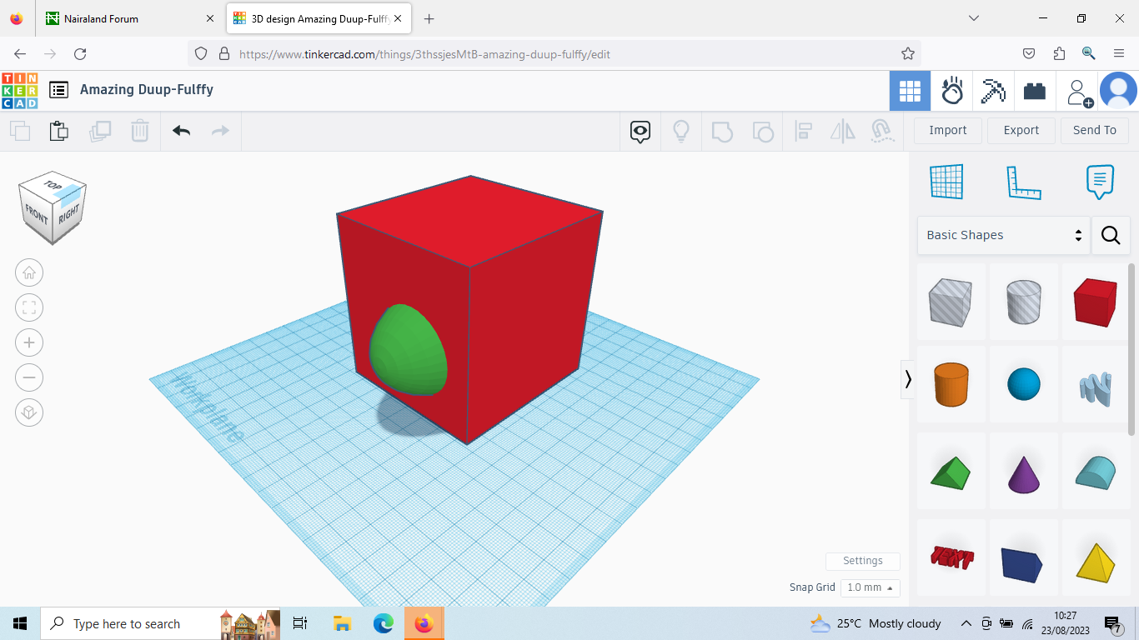Open Settings near the Snap Grid control

[862, 561]
